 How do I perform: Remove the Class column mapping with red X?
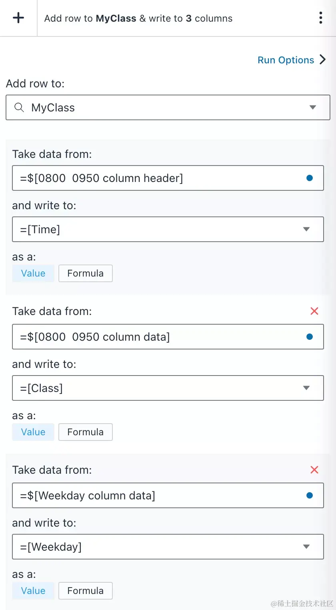tap(314, 311)
